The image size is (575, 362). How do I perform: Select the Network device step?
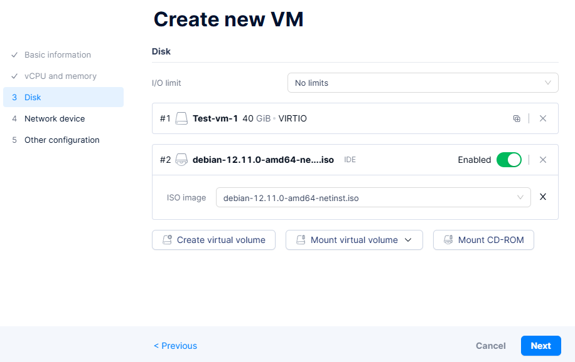click(x=55, y=119)
